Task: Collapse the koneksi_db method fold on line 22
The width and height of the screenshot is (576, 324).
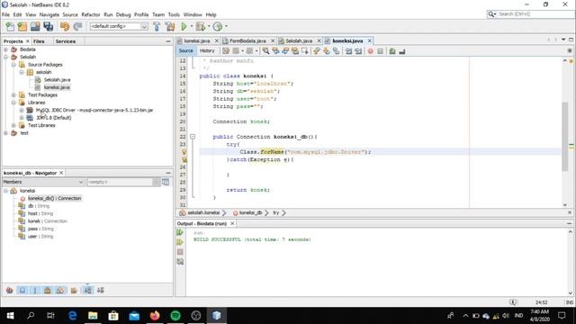Action: [193, 137]
